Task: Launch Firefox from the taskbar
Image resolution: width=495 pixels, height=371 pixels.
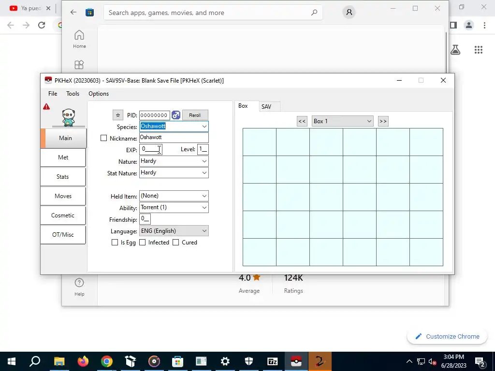Action: [x=83, y=361]
